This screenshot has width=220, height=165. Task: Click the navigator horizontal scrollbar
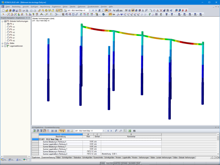(x=15, y=156)
